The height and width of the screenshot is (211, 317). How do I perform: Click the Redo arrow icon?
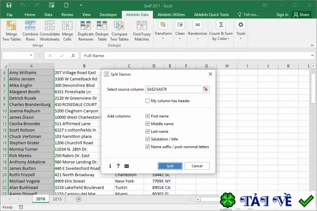[36, 5]
